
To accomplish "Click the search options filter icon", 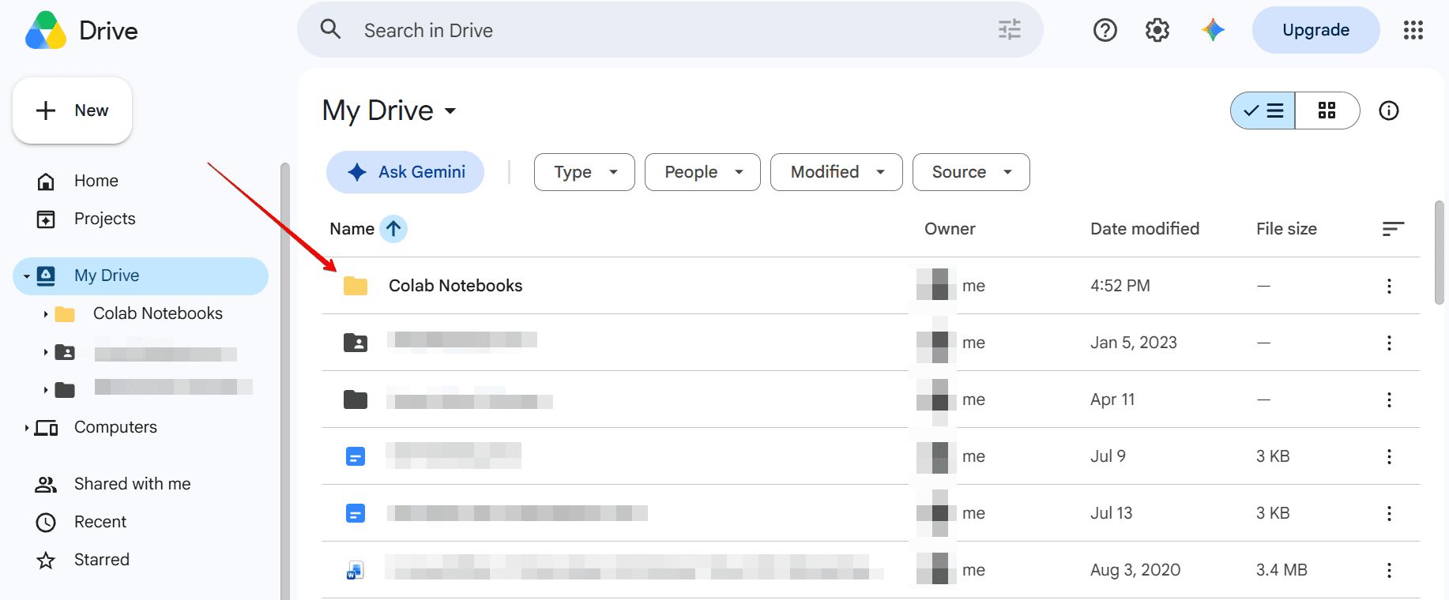I will pos(1010,30).
